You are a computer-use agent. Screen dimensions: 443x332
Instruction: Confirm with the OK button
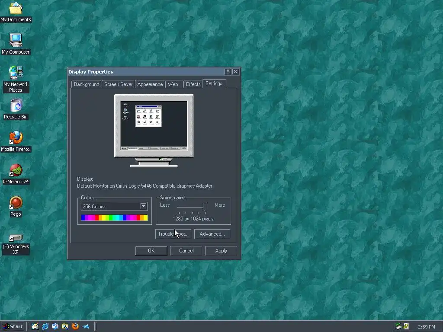(151, 251)
